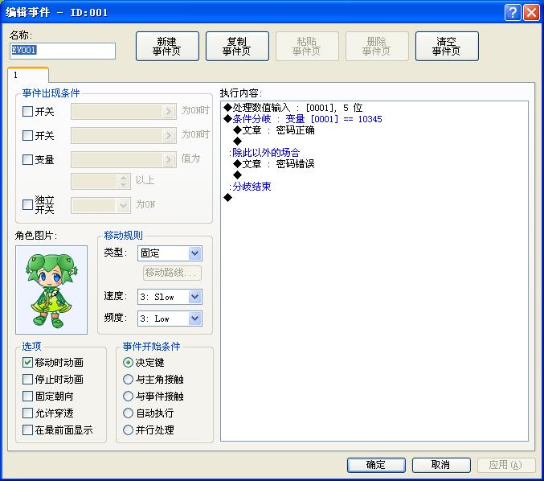Click the 新建事件页 button
Viewport: 544px width, 481px height.
click(x=167, y=46)
